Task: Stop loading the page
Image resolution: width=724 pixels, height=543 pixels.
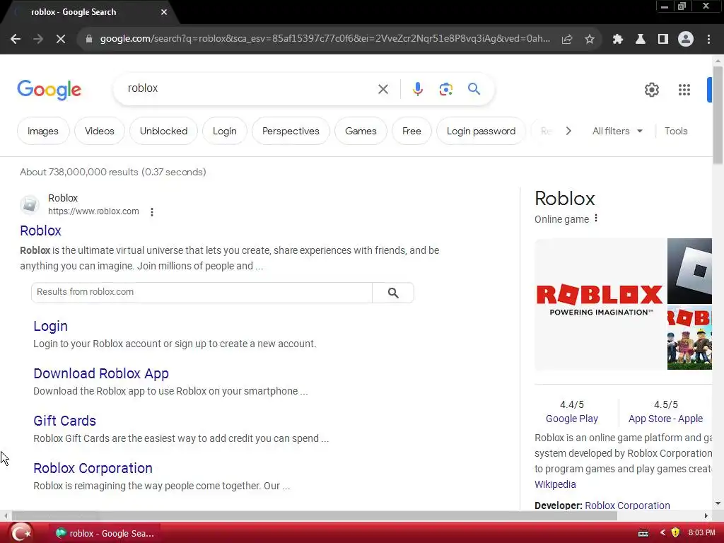Action: 61,40
